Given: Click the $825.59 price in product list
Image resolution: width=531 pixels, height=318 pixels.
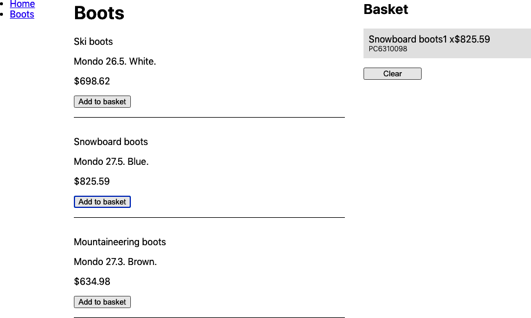Looking at the screenshot, I should 92,182.
